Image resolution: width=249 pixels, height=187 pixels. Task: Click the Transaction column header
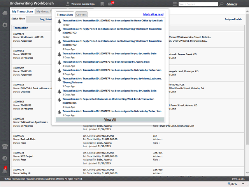click(21, 28)
